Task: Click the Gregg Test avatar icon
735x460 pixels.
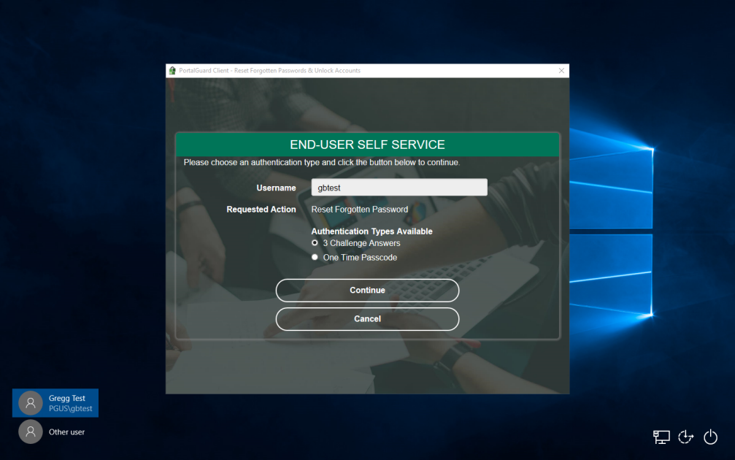Action: (31, 403)
